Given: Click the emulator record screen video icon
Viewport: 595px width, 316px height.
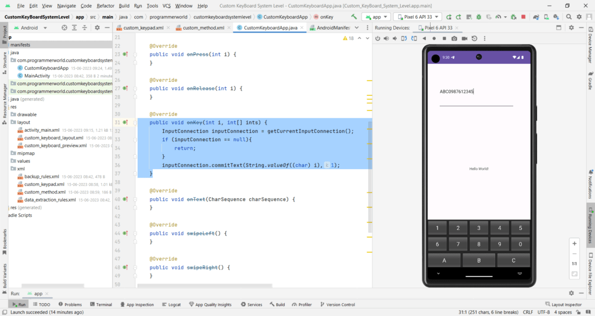Looking at the screenshot, I should coord(464,38).
